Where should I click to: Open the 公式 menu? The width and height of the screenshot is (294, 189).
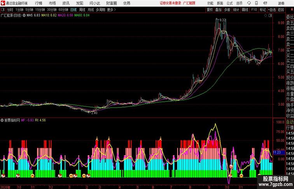[229, 3]
